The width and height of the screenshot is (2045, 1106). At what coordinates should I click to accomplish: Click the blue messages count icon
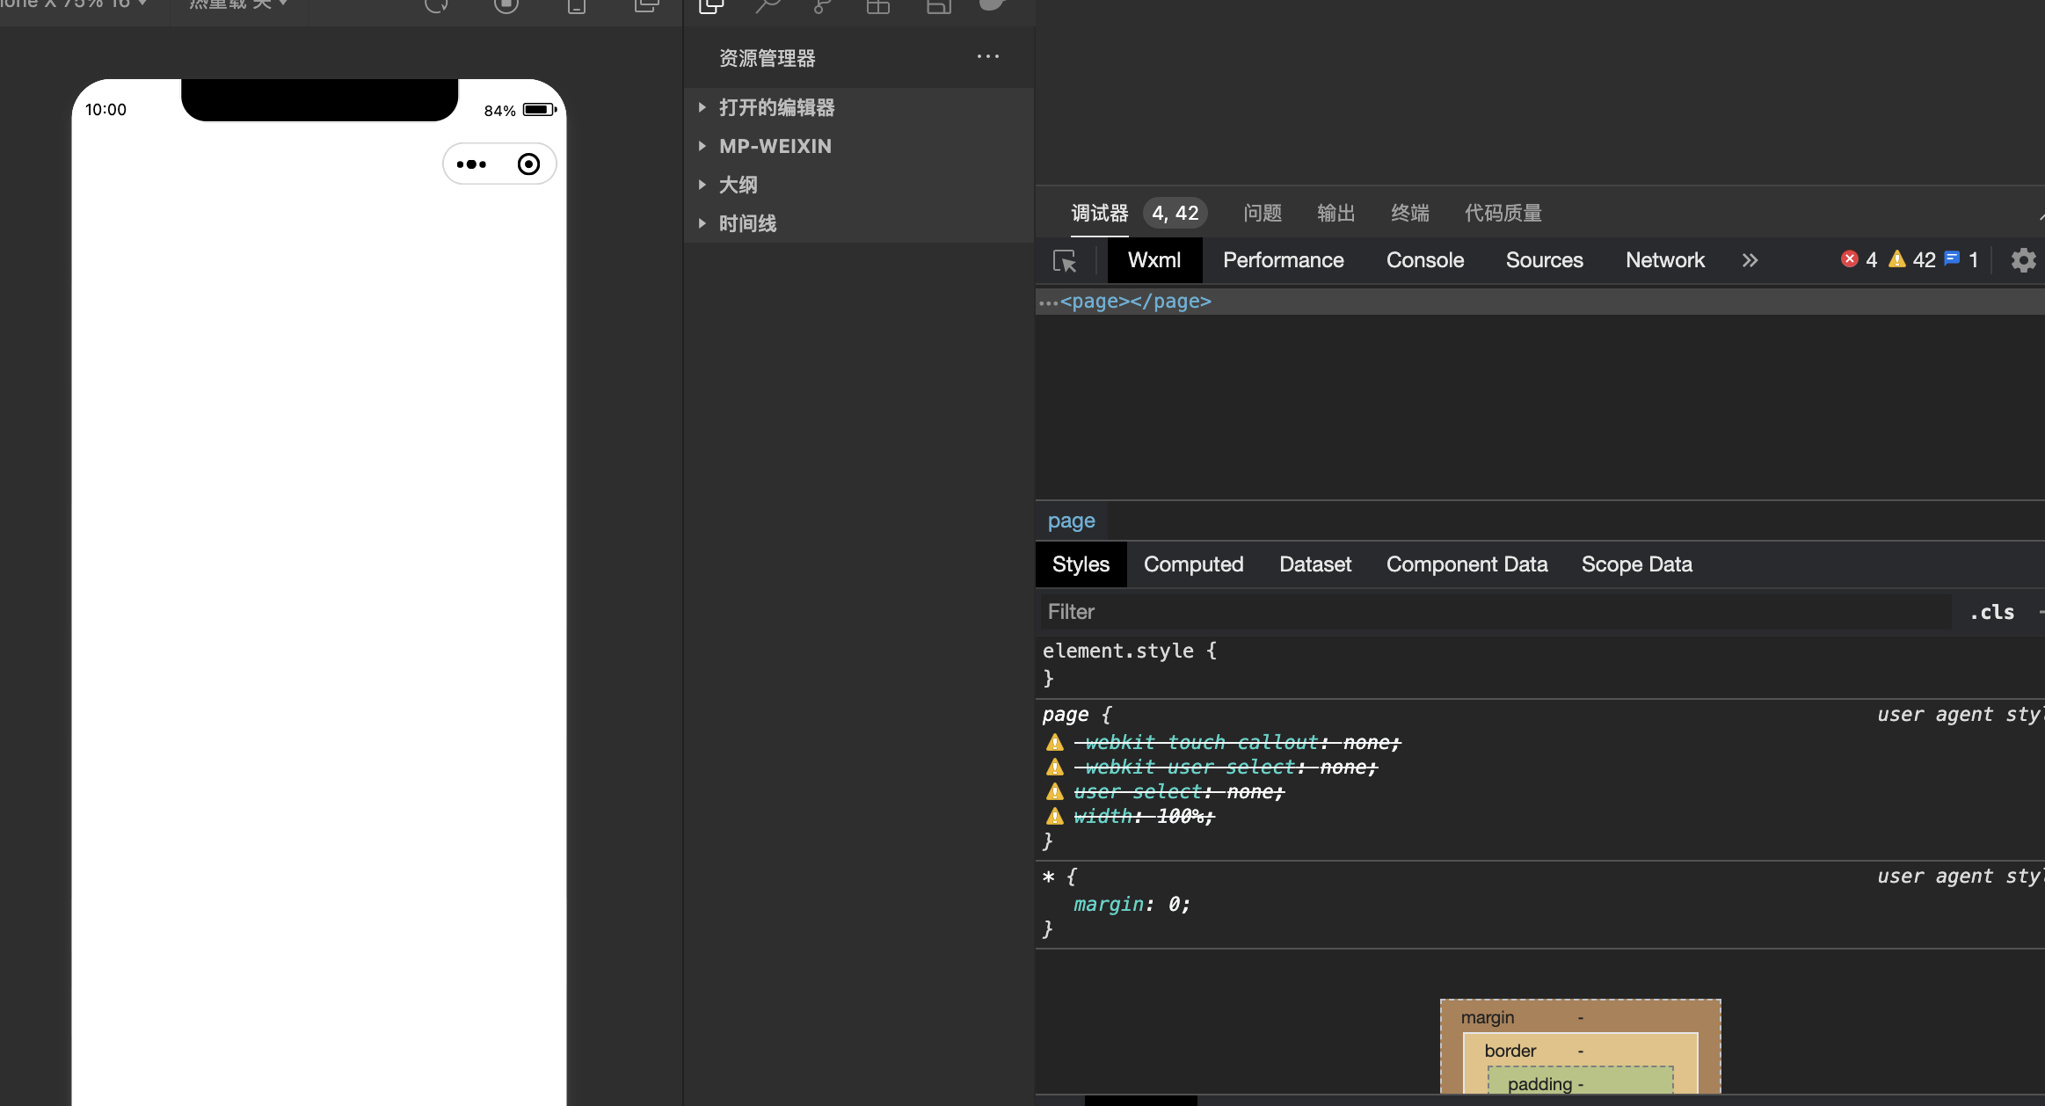1952,259
